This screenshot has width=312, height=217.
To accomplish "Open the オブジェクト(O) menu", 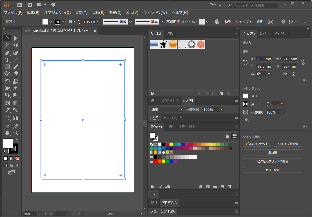I will pyautogui.click(x=57, y=13).
